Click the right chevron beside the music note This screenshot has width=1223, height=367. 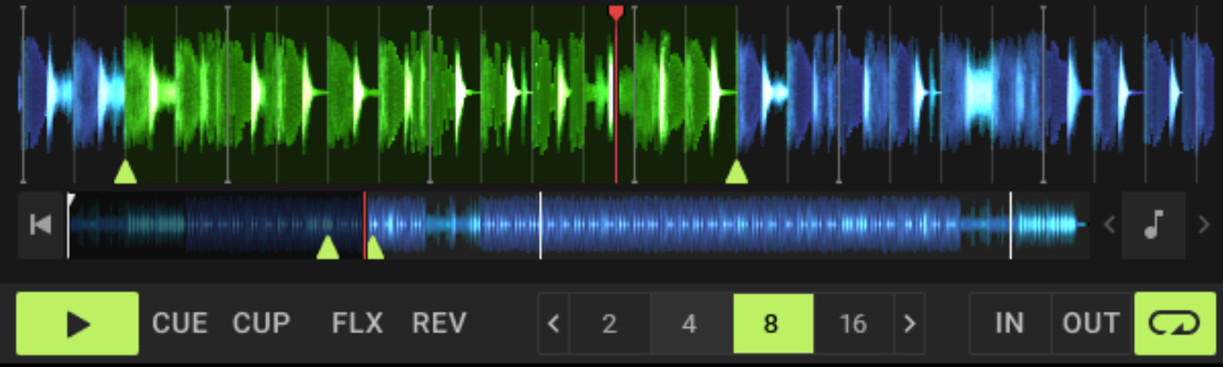1204,225
